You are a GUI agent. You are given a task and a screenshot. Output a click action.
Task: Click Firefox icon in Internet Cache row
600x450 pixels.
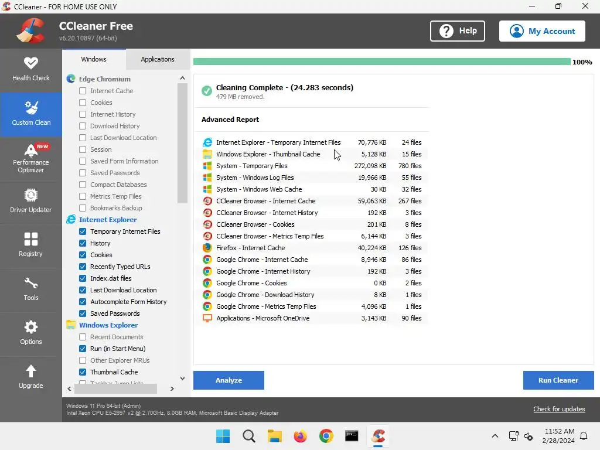click(207, 248)
